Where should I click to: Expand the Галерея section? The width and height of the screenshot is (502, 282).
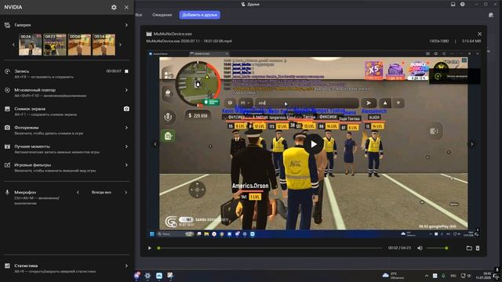coord(126,25)
